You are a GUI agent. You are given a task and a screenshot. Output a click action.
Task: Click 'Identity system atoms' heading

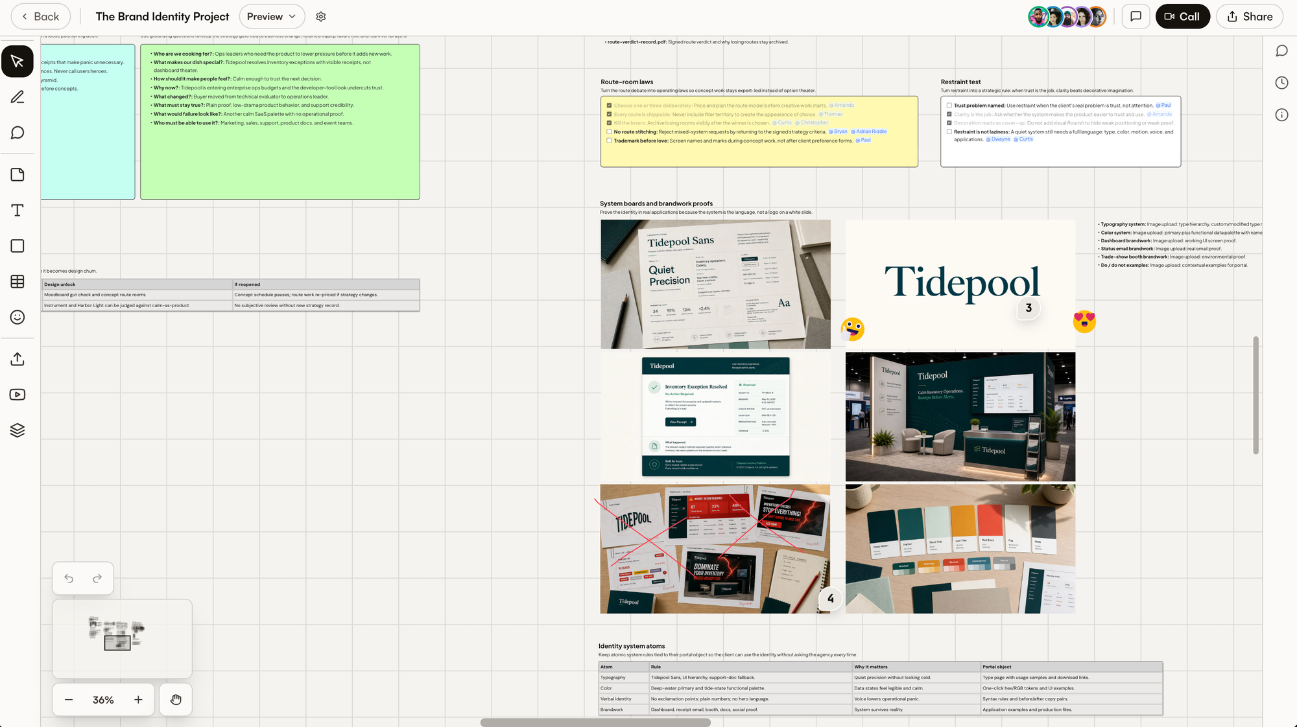pyautogui.click(x=632, y=646)
